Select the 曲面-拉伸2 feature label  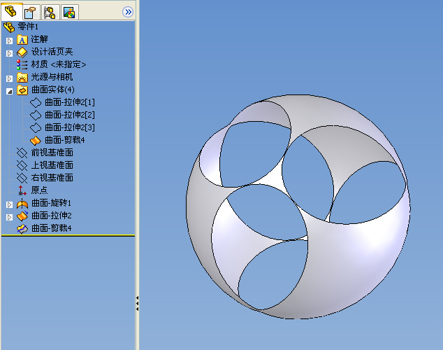(51, 216)
